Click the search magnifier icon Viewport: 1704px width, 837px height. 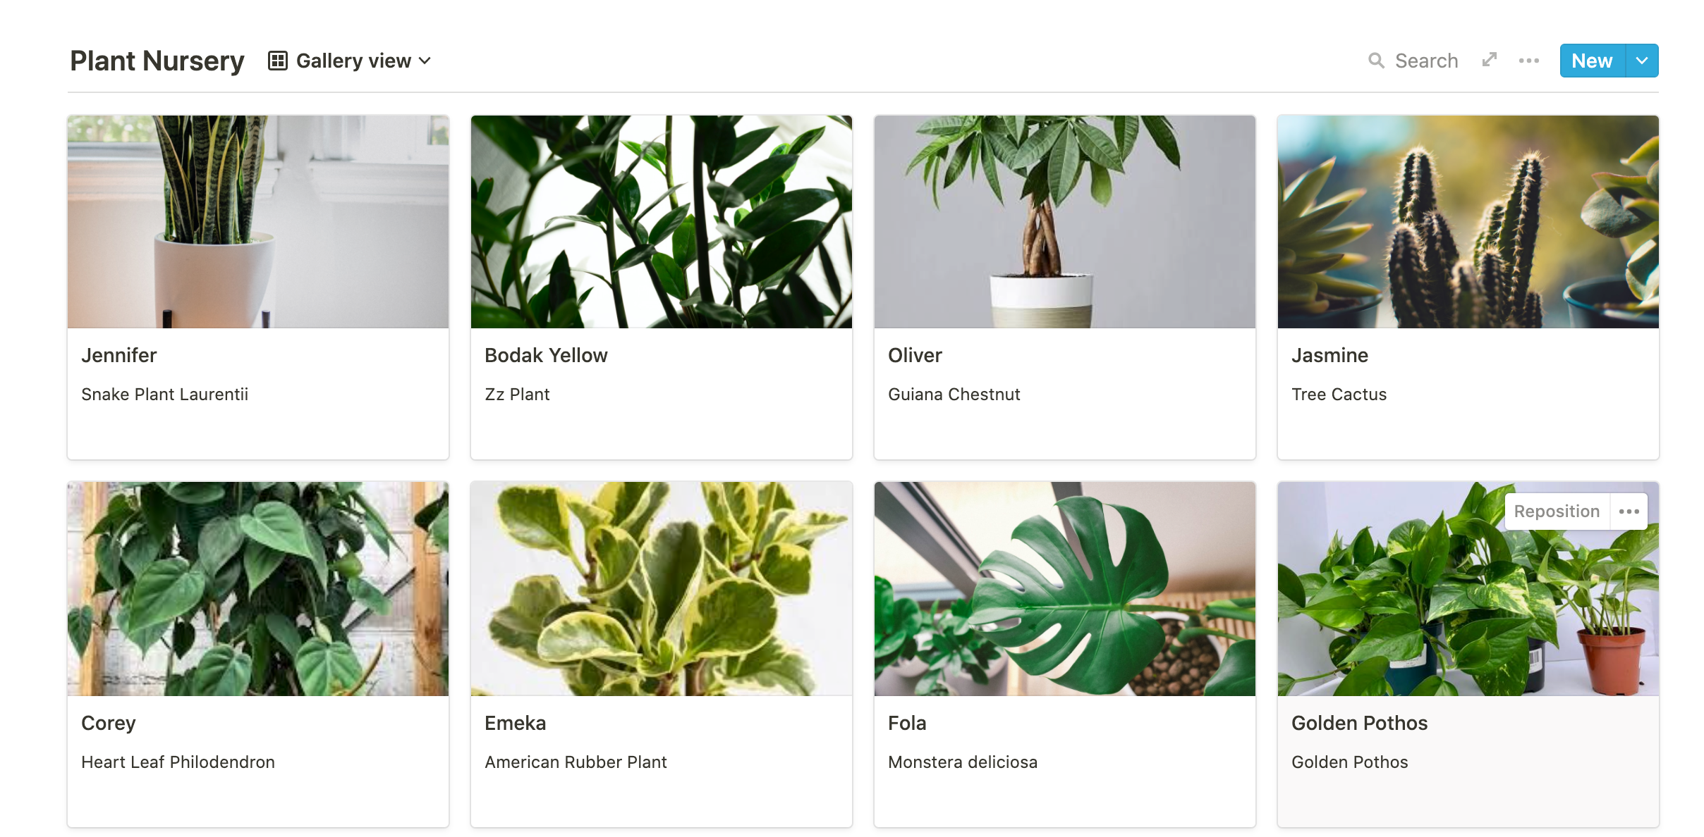click(x=1376, y=61)
